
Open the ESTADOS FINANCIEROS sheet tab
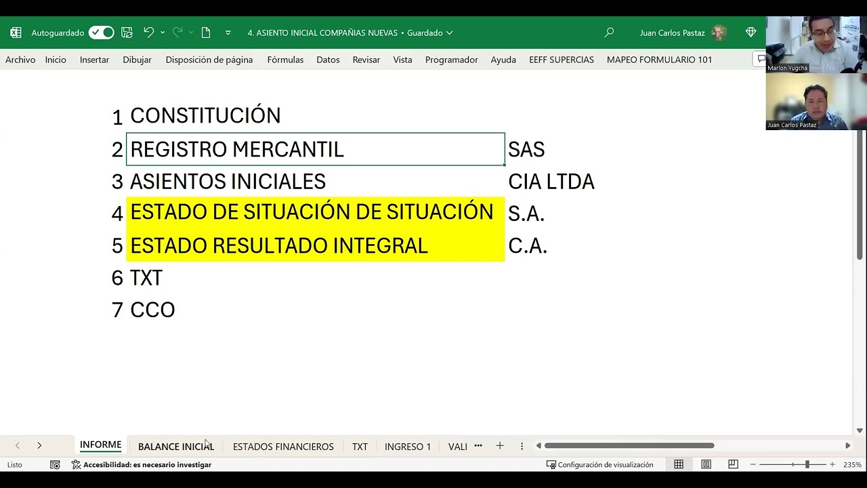(283, 447)
